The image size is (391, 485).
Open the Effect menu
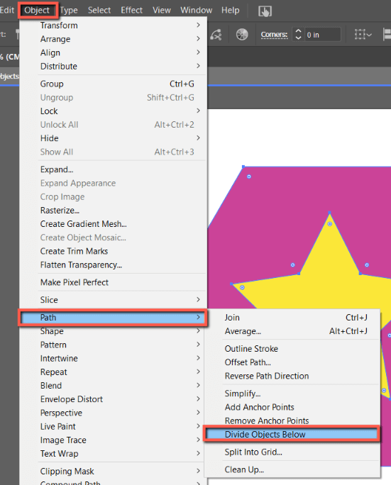(131, 10)
